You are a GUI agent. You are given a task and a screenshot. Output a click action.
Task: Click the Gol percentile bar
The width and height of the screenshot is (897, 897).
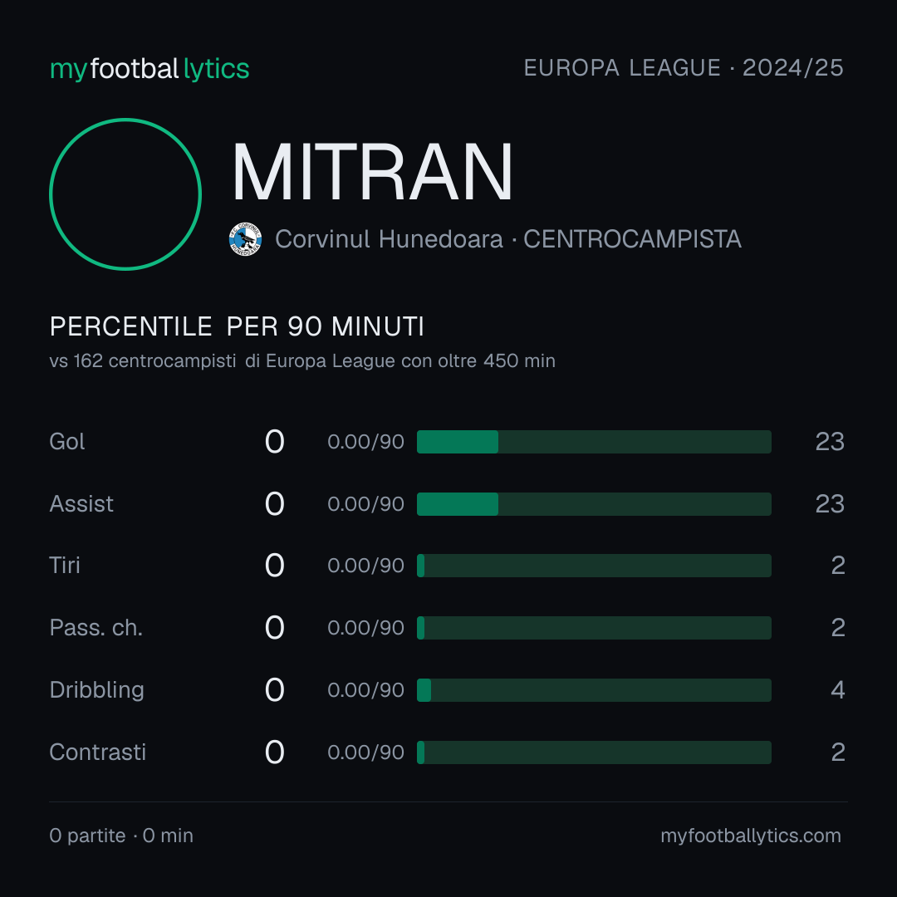[594, 442]
